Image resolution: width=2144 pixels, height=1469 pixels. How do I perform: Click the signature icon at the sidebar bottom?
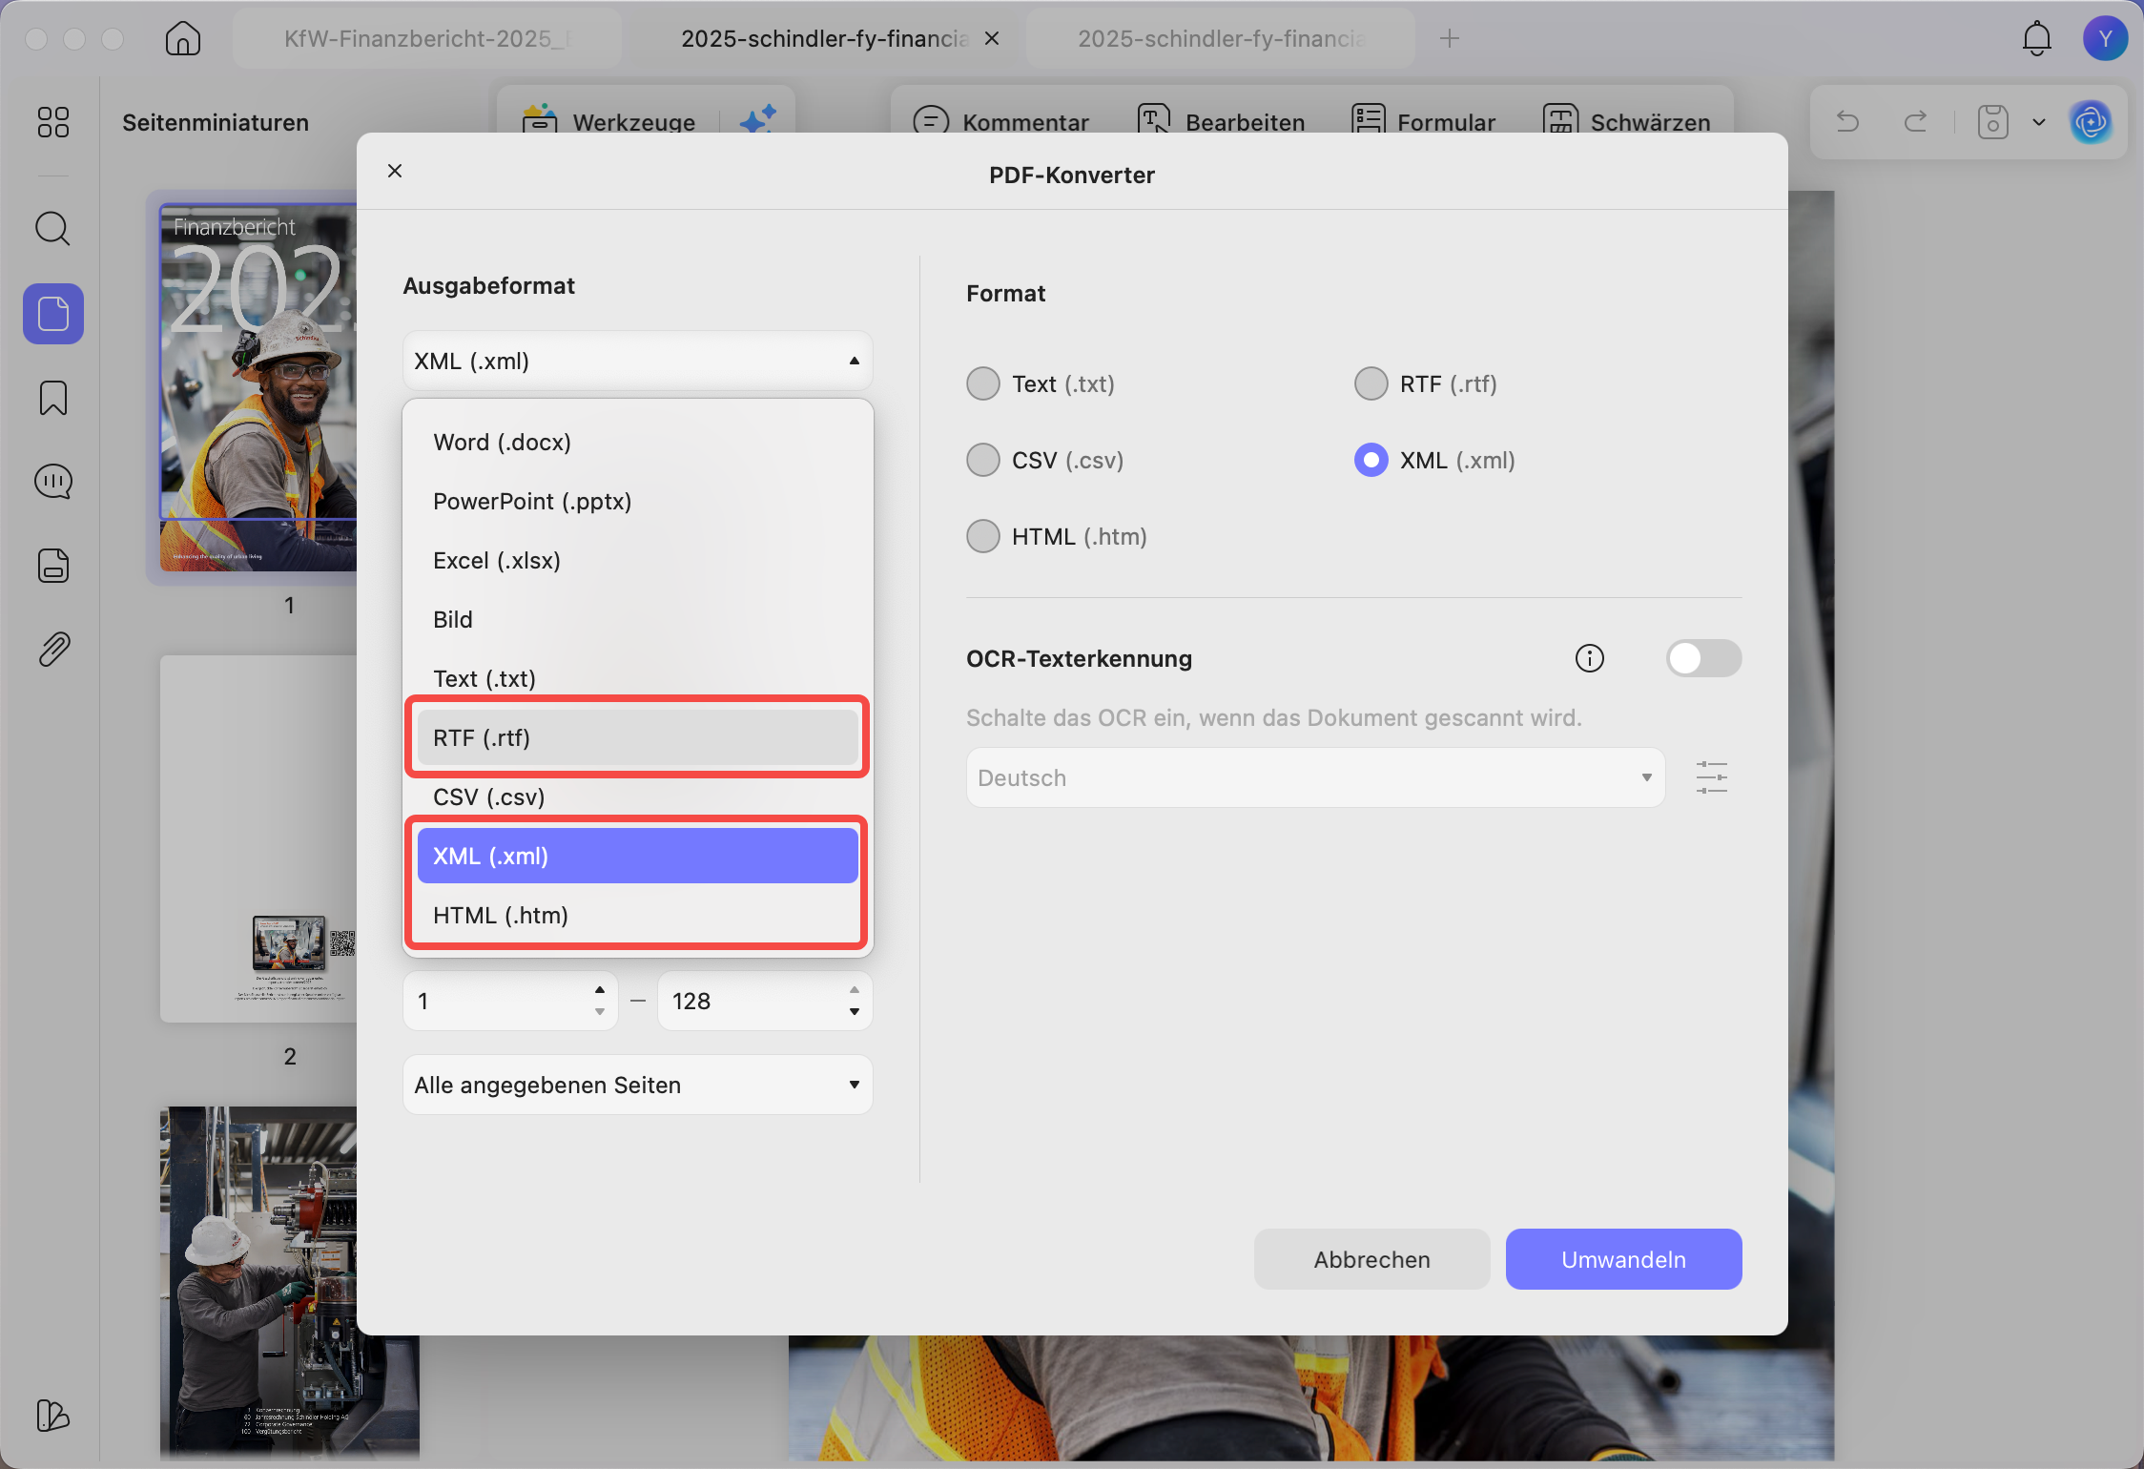click(x=53, y=1416)
